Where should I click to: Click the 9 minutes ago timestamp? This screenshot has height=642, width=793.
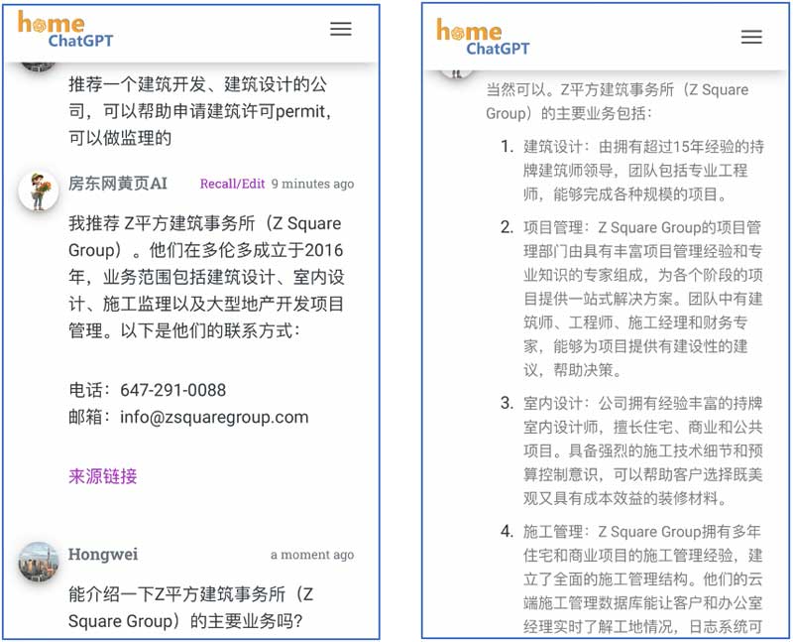[x=312, y=184]
